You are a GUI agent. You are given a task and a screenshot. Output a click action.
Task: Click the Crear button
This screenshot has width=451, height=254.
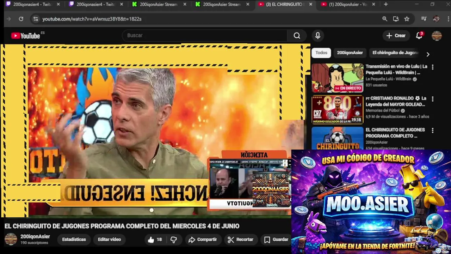[x=396, y=36]
